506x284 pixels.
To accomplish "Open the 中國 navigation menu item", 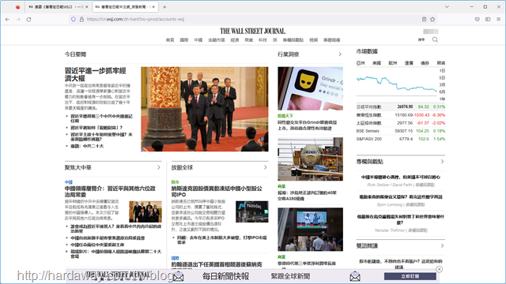I will [x=198, y=40].
